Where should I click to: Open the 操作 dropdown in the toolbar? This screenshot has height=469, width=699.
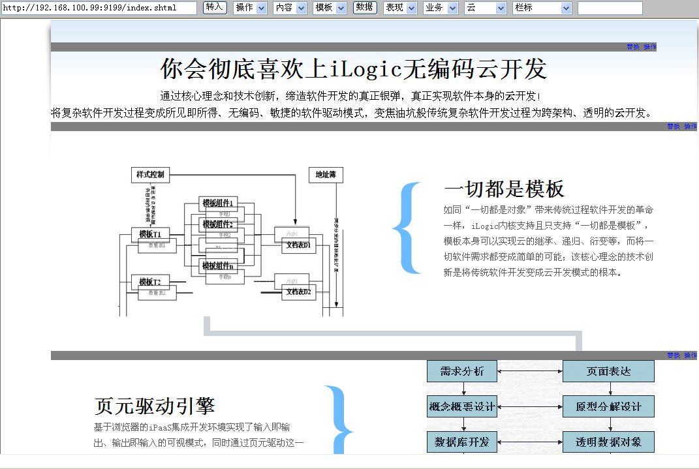250,8
